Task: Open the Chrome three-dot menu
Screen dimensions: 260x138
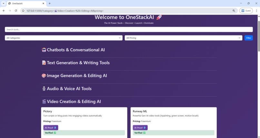Action: [256, 11]
